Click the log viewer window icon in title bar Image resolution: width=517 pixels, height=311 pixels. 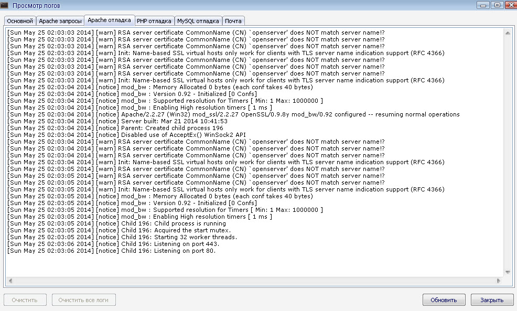click(x=5, y=5)
